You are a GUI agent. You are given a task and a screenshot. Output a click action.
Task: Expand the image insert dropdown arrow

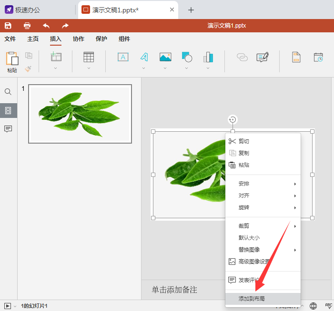point(165,68)
